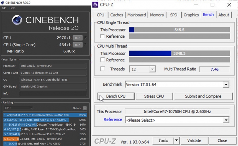Click the CPU-Z title bar app icon
The width and height of the screenshot is (238, 146).
tap(95, 5)
